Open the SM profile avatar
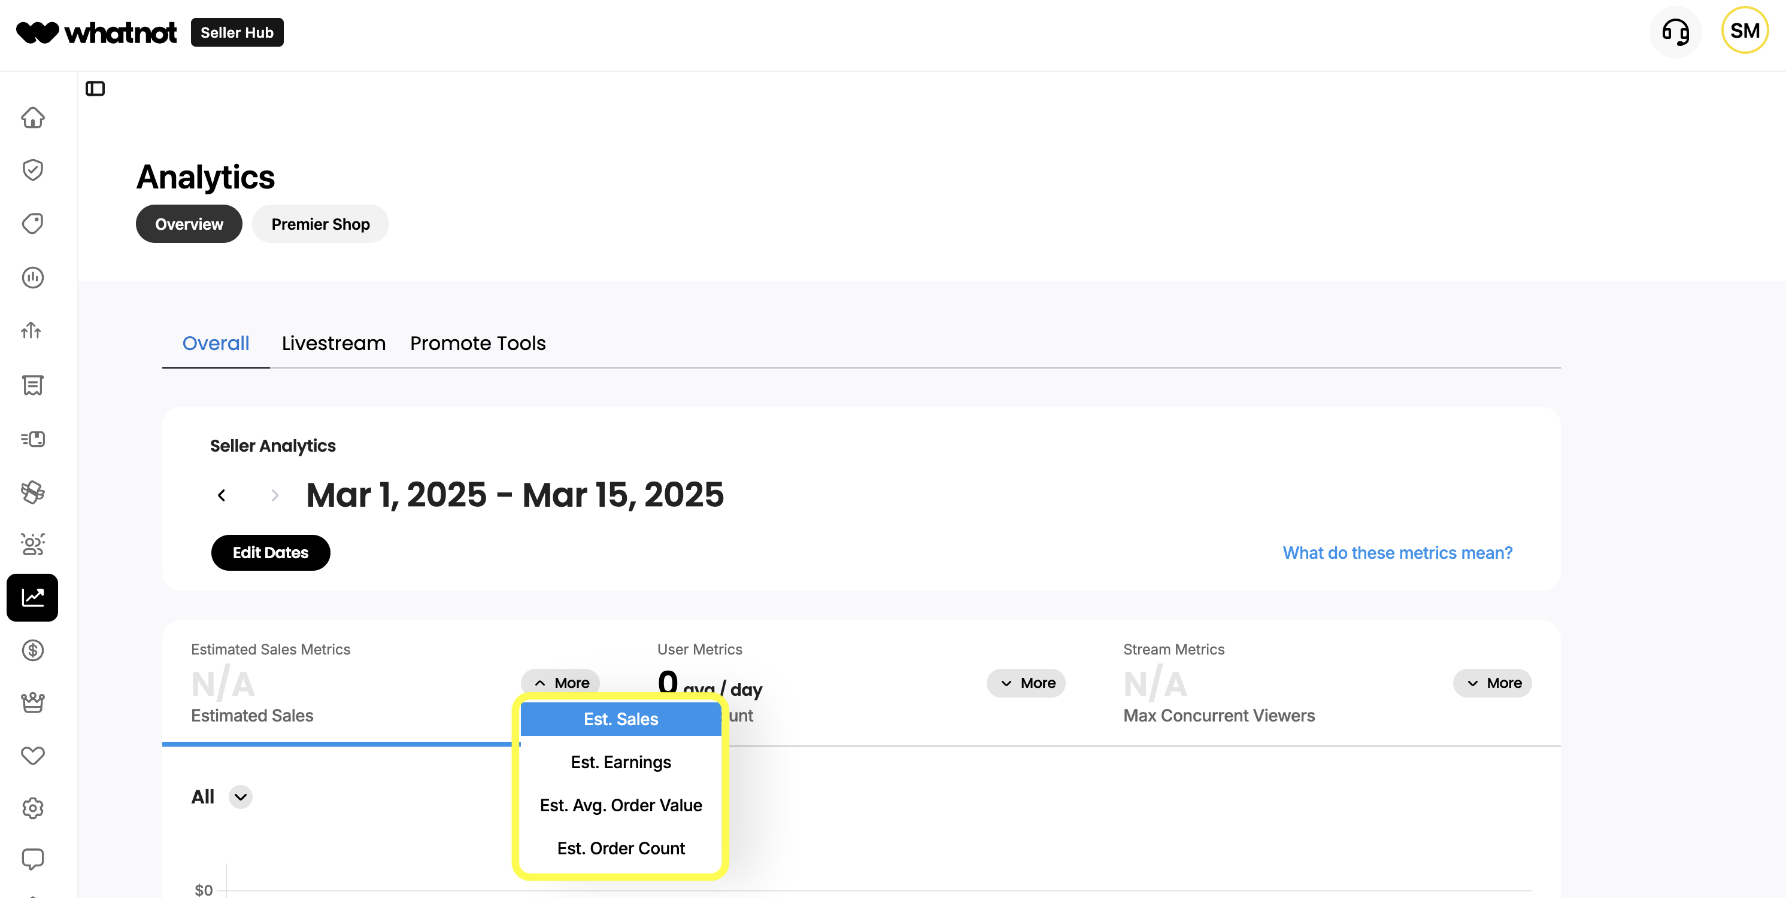The width and height of the screenshot is (1786, 898). point(1745,31)
